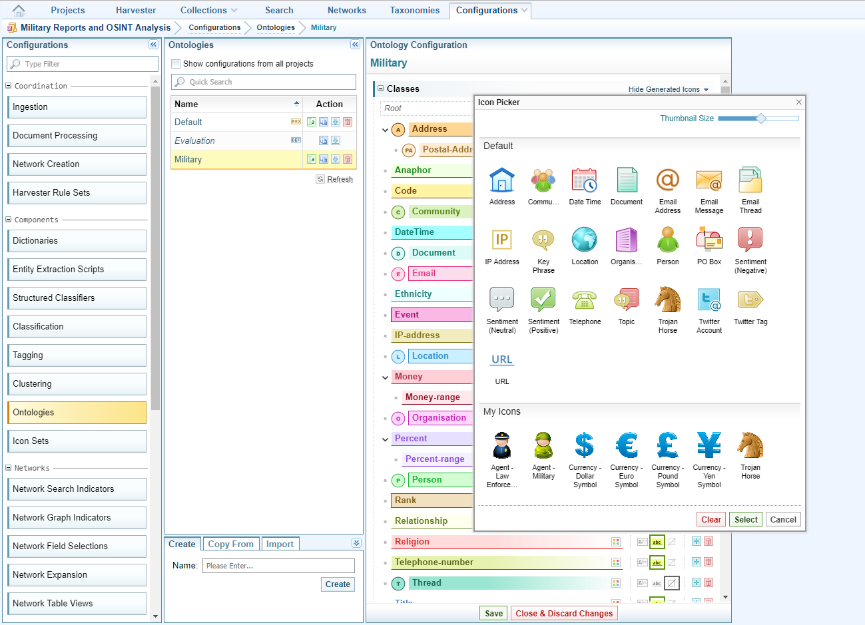Click the add subclass icon for Religion

[x=696, y=542]
